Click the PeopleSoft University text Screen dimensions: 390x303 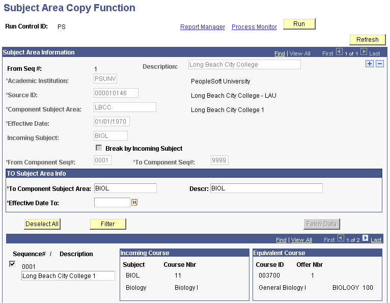pos(220,81)
